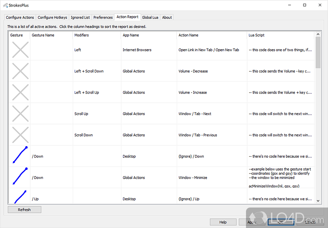Click the X gesture icon for Open Link row
Viewport: 328px width, 228px height.
(20, 50)
